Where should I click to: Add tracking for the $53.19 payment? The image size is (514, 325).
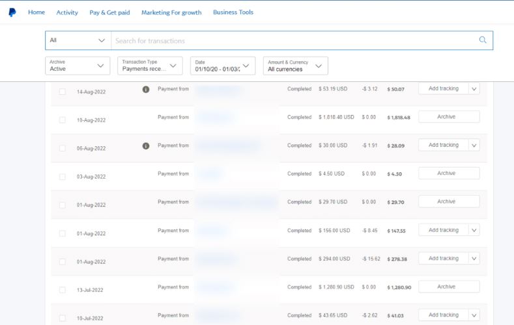coord(444,88)
